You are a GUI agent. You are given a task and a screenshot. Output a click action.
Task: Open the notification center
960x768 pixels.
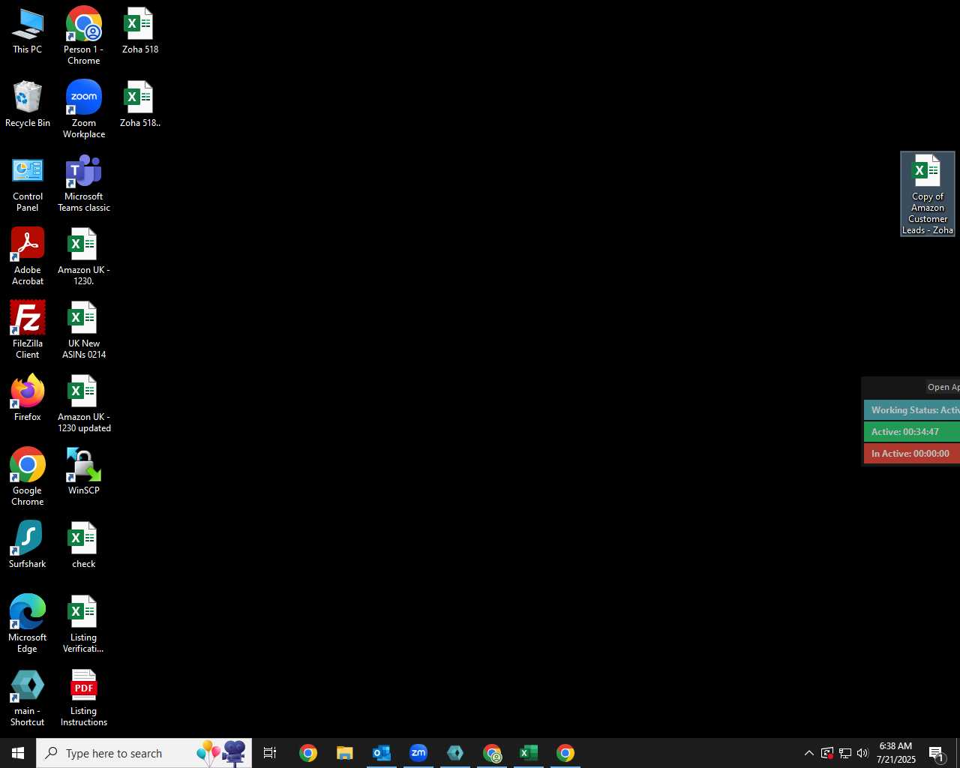click(937, 753)
